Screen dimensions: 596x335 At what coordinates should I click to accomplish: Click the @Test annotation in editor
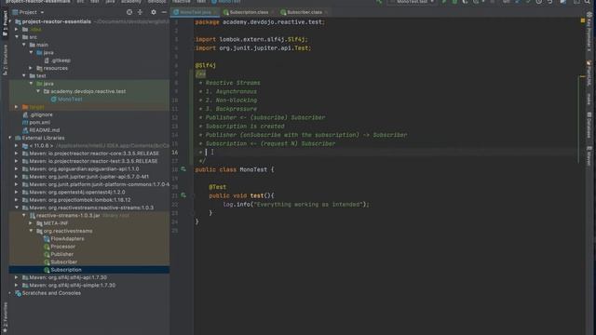pyautogui.click(x=217, y=187)
